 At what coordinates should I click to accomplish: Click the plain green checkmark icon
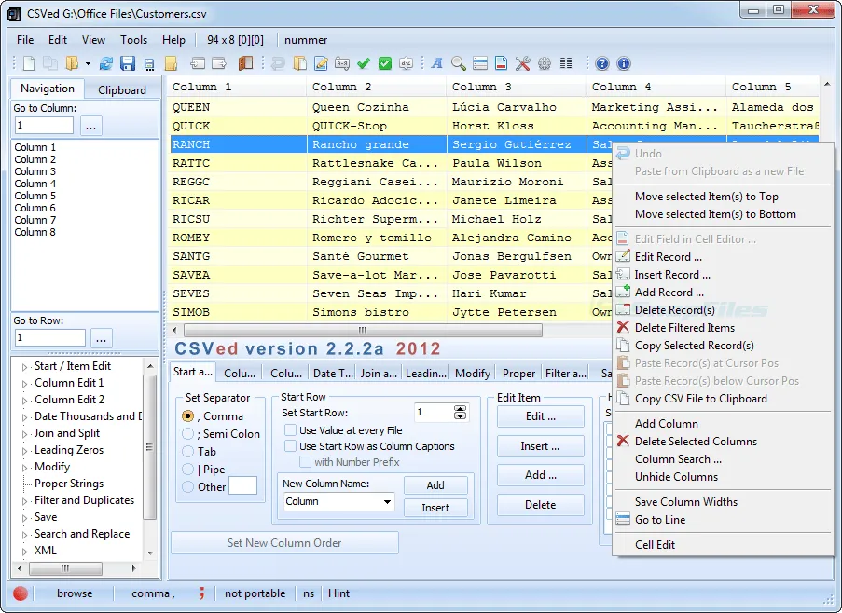[x=364, y=63]
